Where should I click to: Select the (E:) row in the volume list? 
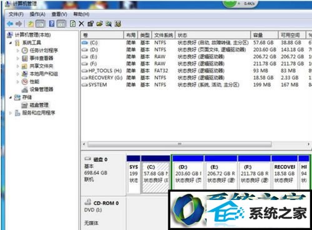pos(197,57)
